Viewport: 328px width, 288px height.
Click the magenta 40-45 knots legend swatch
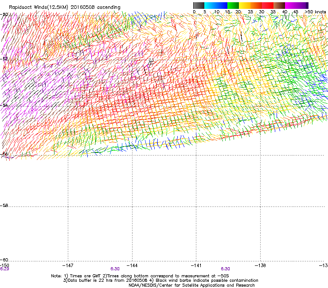click(x=291, y=5)
